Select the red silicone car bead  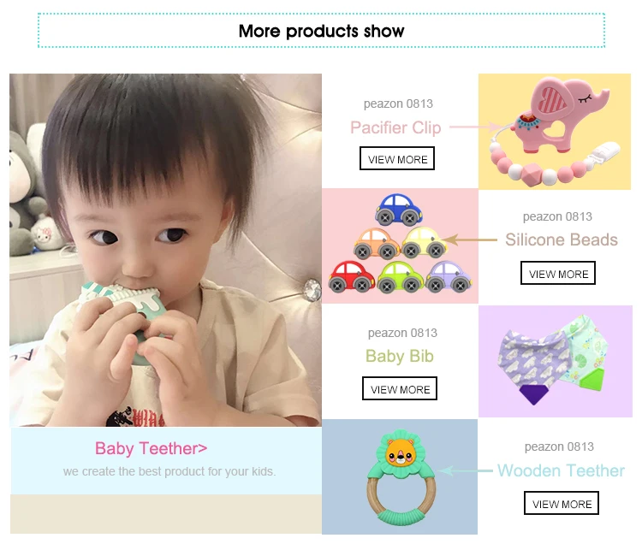pos(351,276)
